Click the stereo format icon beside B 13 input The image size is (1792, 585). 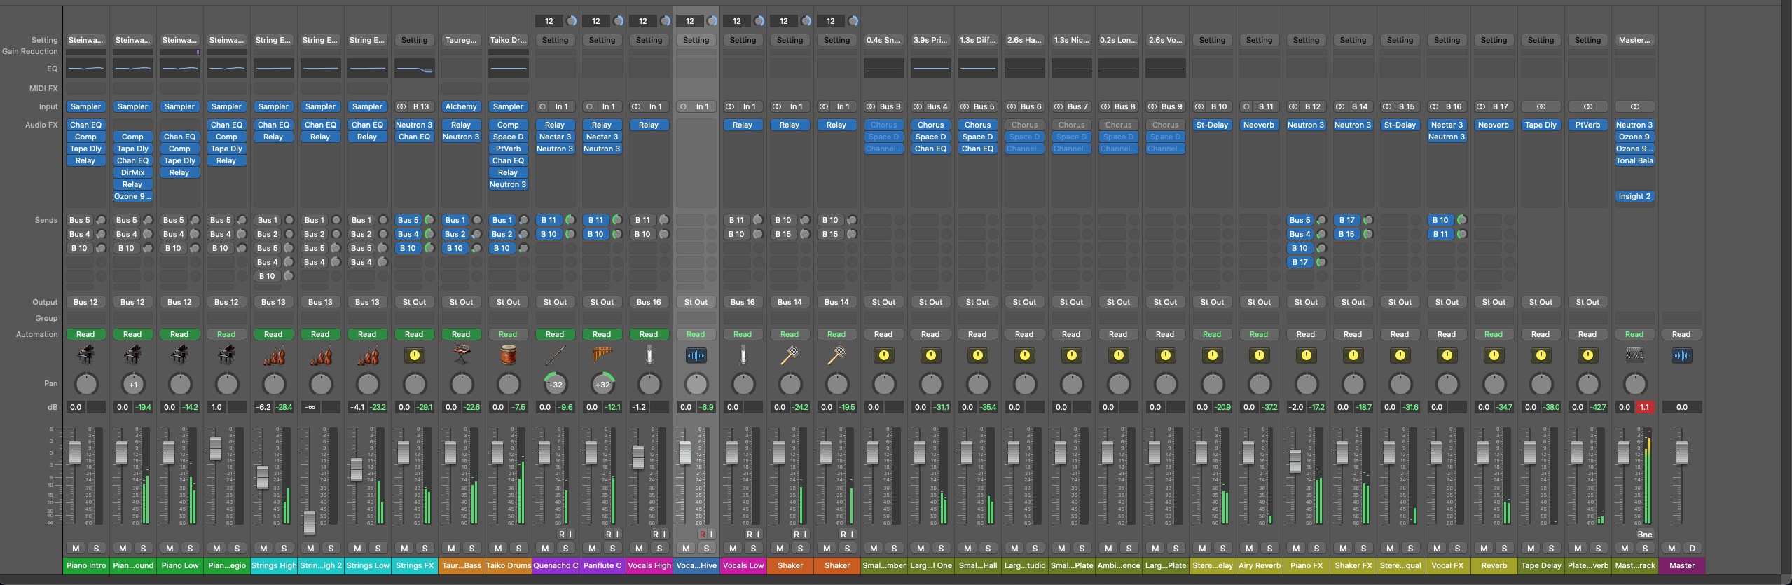tap(401, 106)
